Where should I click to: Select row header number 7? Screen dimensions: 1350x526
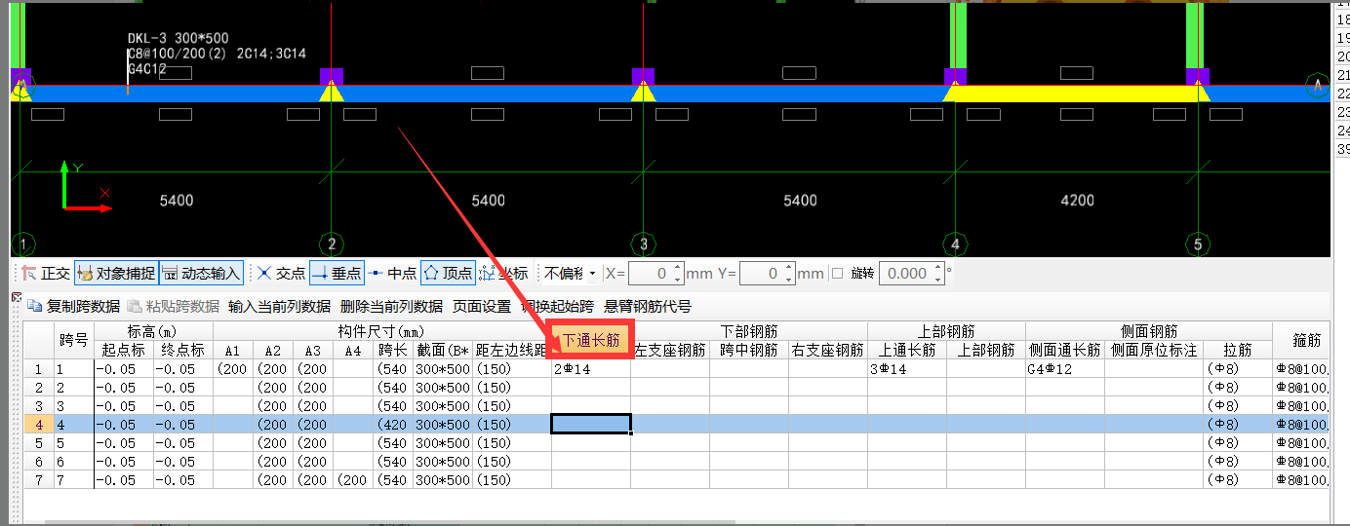tap(38, 480)
